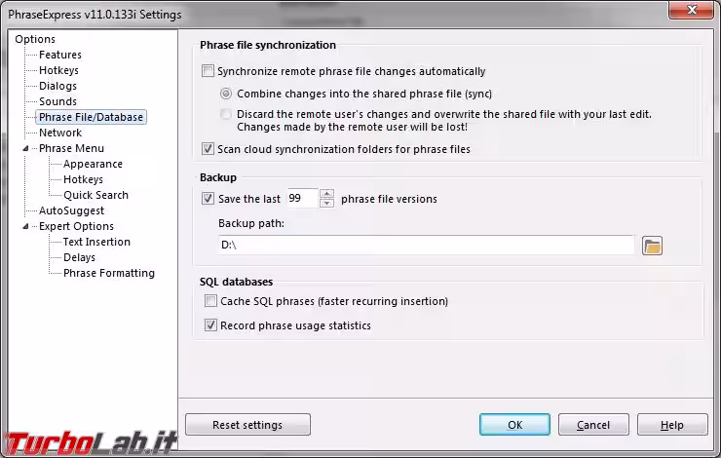721x458 pixels.
Task: Toggle Scan cloud synchronization folders checkbox
Action: [x=208, y=148]
